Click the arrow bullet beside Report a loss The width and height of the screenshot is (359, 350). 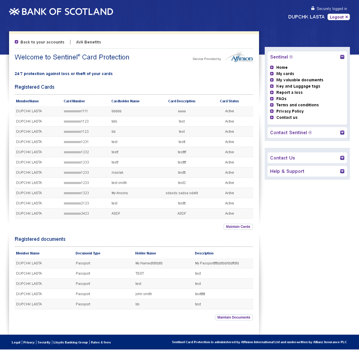tap(272, 92)
